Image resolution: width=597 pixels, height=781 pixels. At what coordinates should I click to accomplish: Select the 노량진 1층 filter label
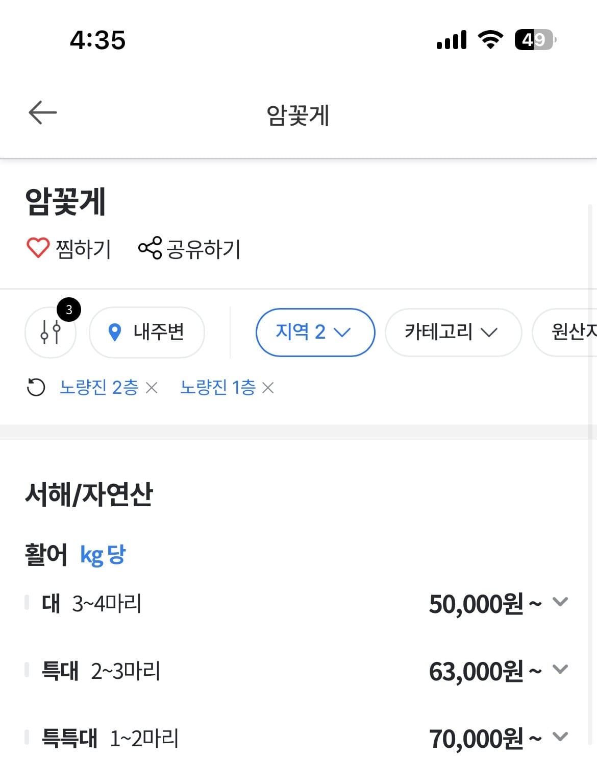218,388
